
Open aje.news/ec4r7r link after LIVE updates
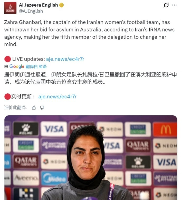tap(65, 59)
